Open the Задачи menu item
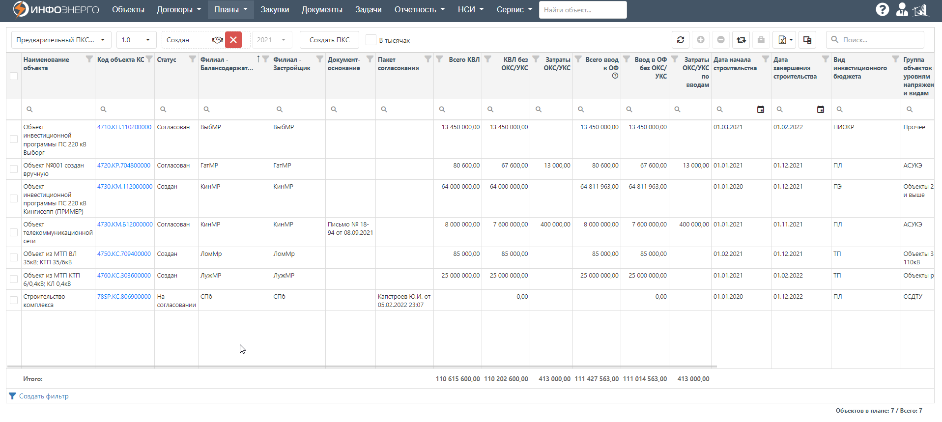This screenshot has height=422, width=942. coord(368,9)
